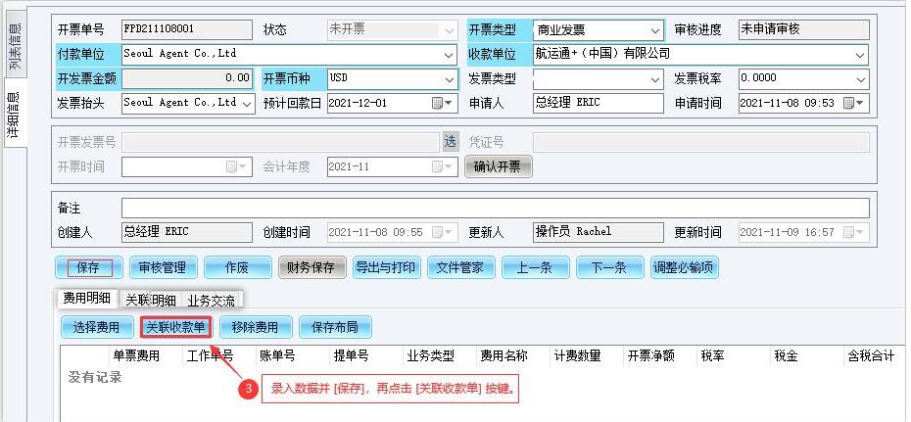Open calendar picker for 申请时间 field

(x=859, y=103)
